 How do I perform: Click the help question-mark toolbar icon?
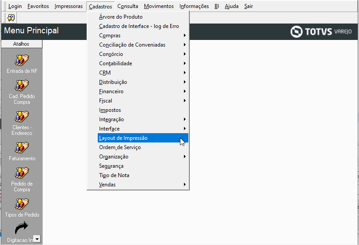(11, 18)
